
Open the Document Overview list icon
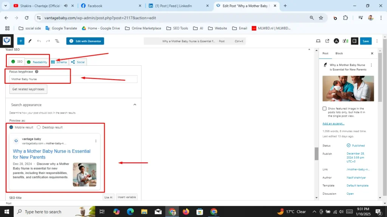click(57, 41)
